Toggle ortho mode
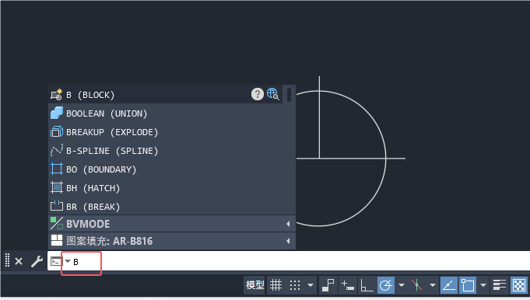Viewport: 530px width, 300px height. click(x=367, y=285)
